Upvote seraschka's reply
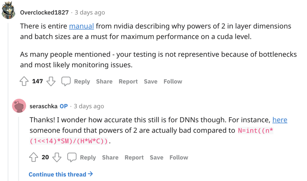The image size is (307, 181). (34, 157)
